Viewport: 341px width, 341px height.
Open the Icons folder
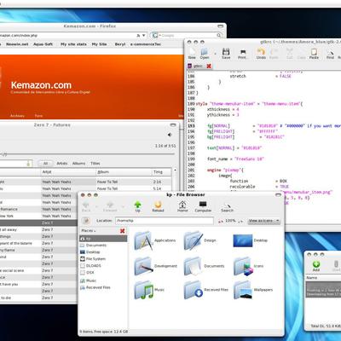click(244, 266)
